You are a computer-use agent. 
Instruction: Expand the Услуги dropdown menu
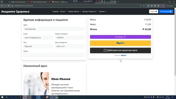coord(63,12)
